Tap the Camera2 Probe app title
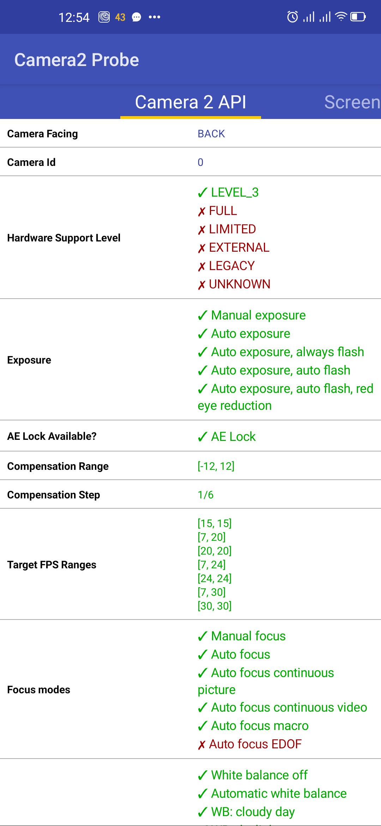This screenshot has width=381, height=826. [x=77, y=60]
